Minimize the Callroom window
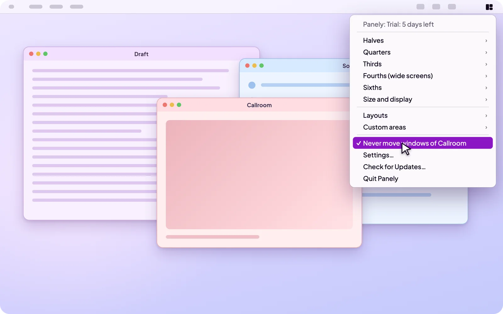The image size is (503, 314). click(172, 105)
